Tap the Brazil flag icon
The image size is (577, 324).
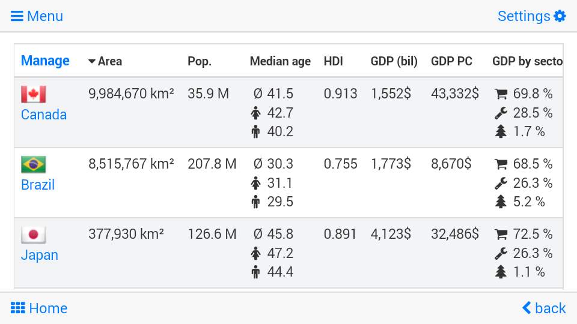(x=34, y=164)
